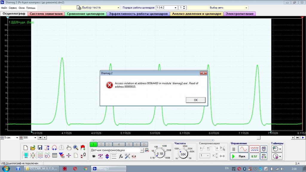
Task: Click the cyan waveform stretch icon
Action: (26, 156)
